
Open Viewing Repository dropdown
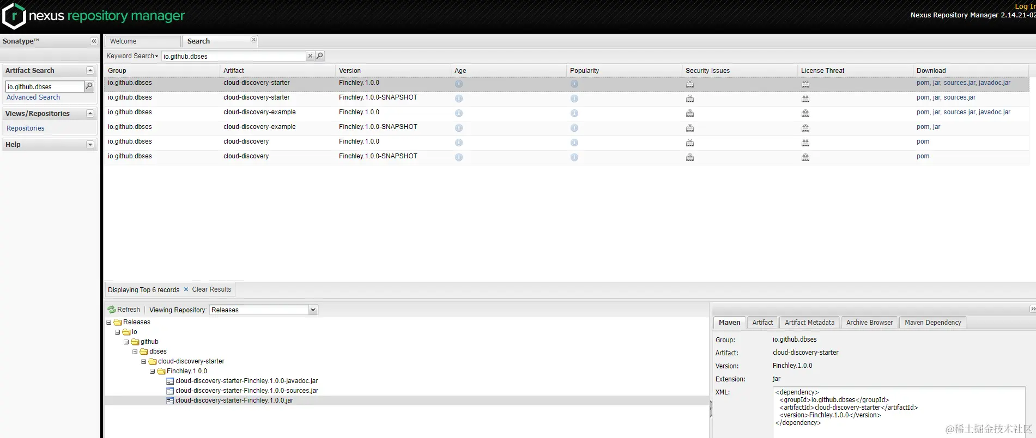[x=313, y=310]
